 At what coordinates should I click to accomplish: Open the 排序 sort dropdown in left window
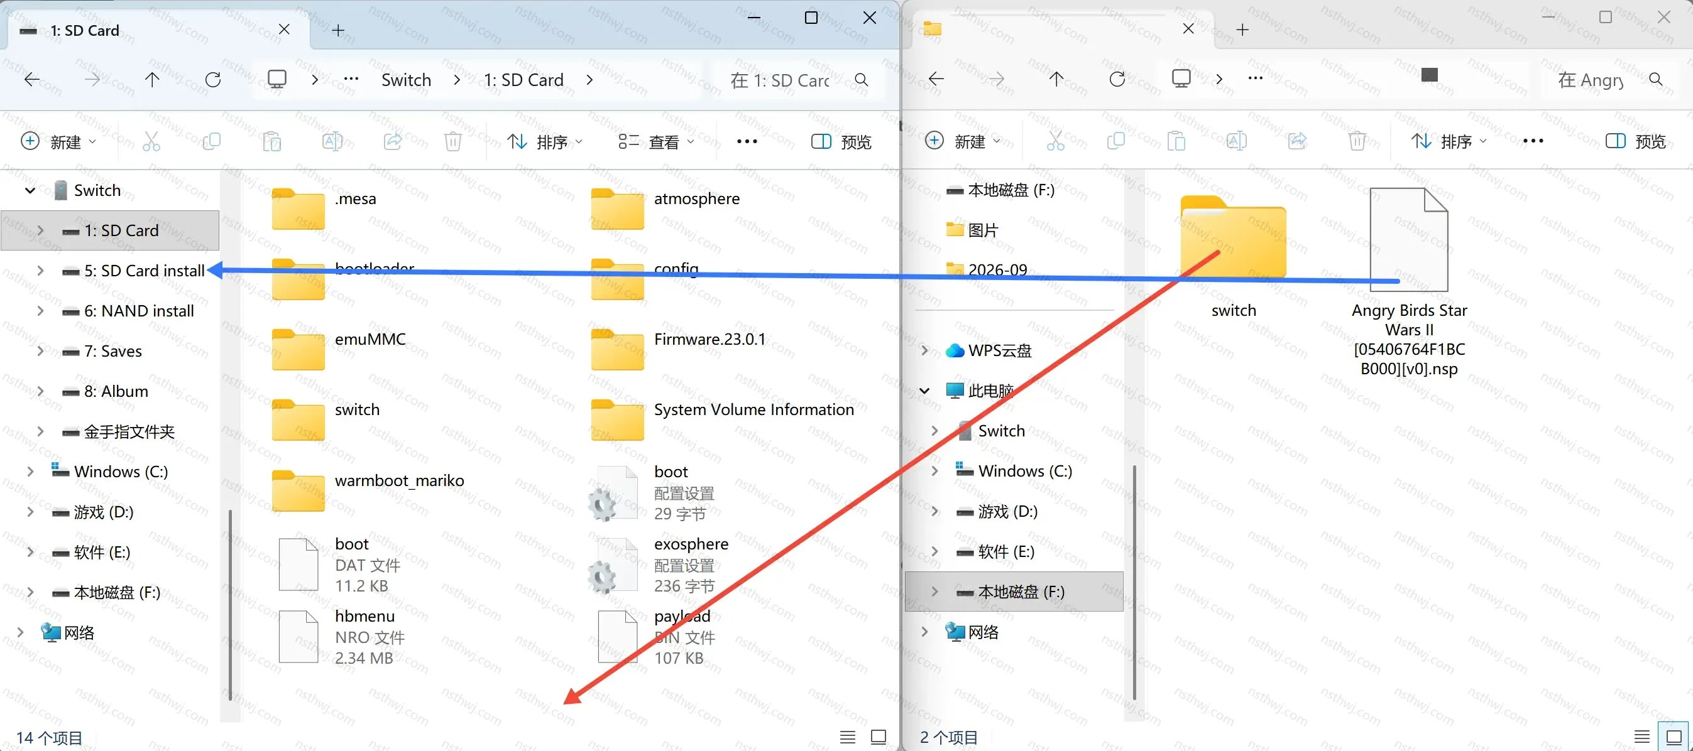545,141
